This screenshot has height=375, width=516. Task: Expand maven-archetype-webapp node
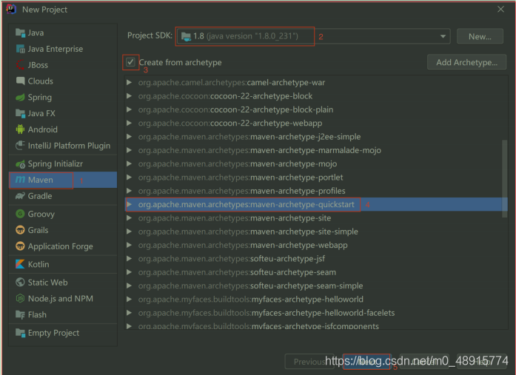[130, 245]
